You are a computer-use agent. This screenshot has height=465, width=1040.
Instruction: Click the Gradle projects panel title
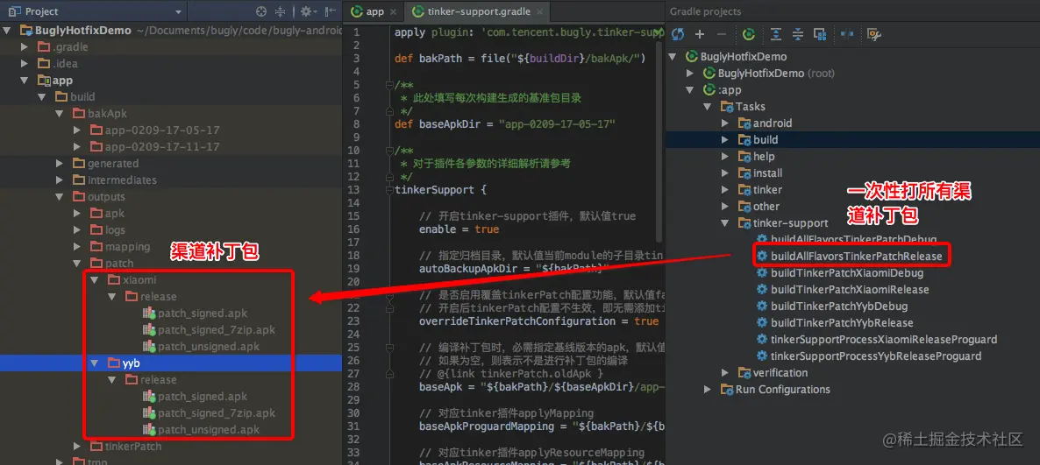(706, 11)
